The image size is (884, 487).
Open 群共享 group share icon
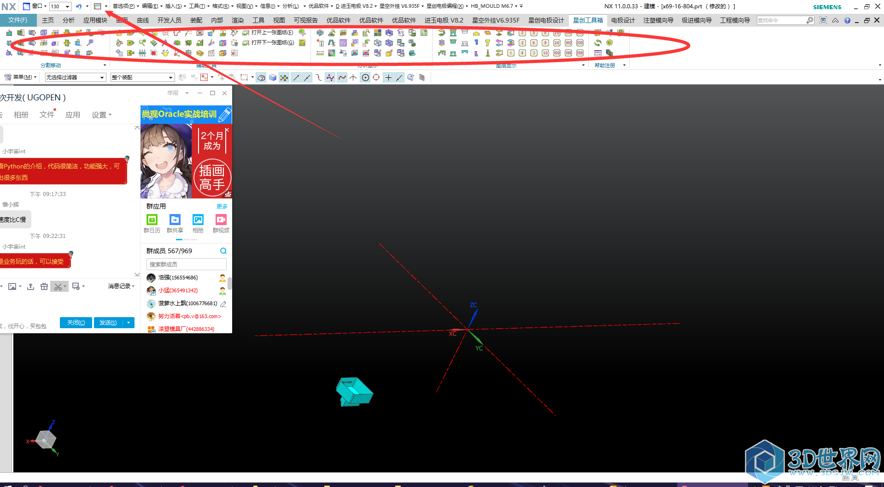click(x=175, y=220)
